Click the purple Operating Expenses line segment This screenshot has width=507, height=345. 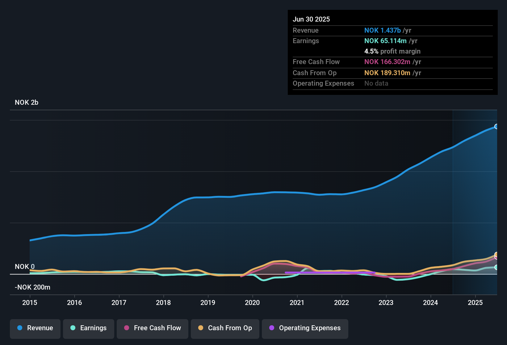click(x=330, y=273)
